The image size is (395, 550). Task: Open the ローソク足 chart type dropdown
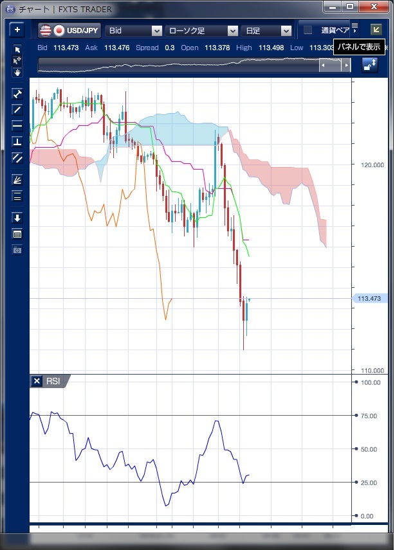pyautogui.click(x=202, y=30)
